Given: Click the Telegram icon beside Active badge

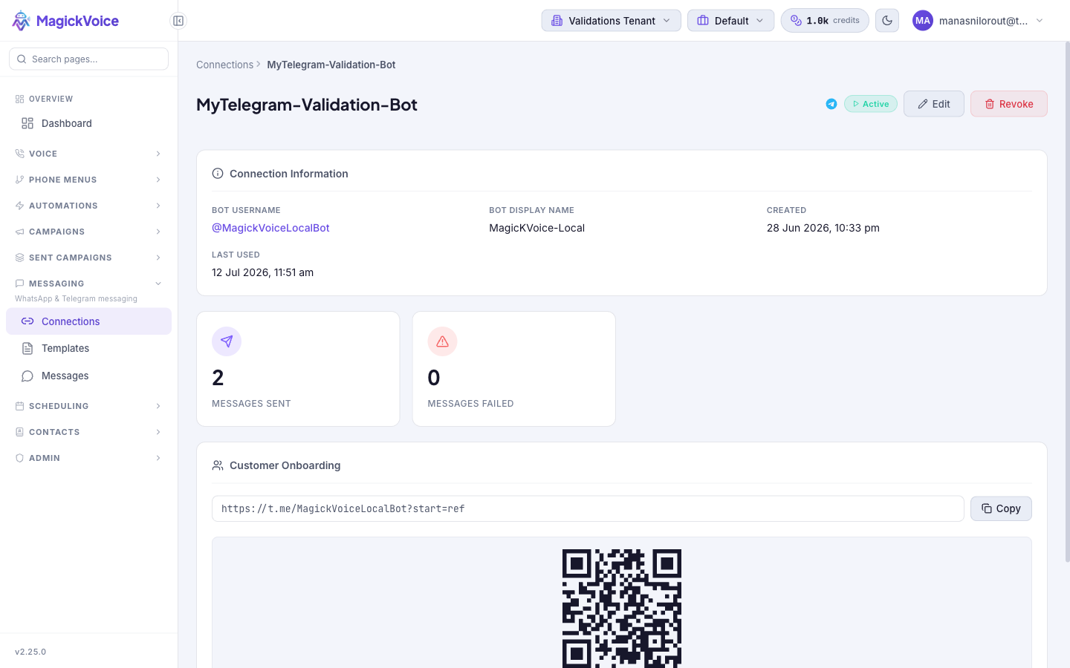Looking at the screenshot, I should 831,104.
